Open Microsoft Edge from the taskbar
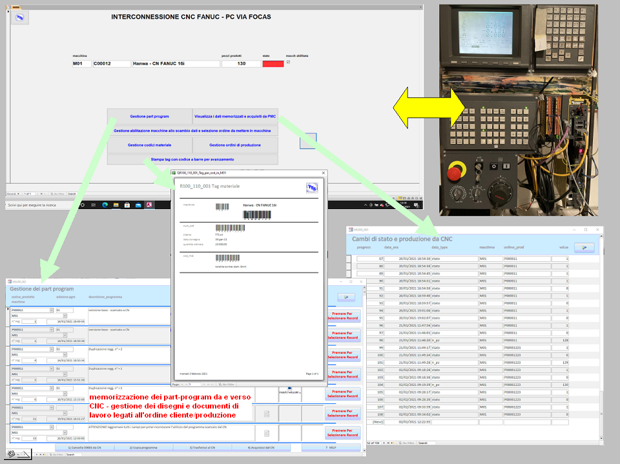The width and height of the screenshot is (620, 464). (104, 205)
